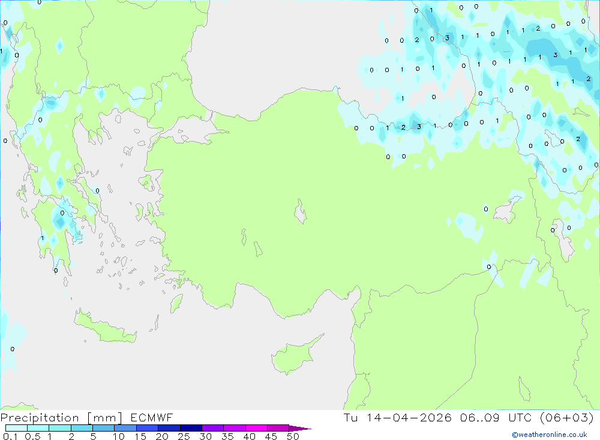Screen dimensions: 600x440
Task: Click the 'Tu 14-04-2026' date text
Action: tap(398, 417)
